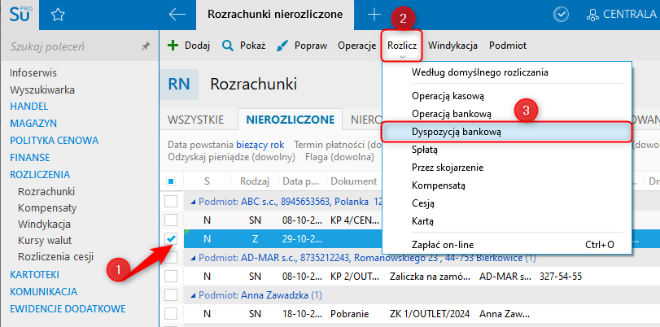Pin the sidebar using the pin icon
This screenshot has width=660, height=327.
coord(145,46)
